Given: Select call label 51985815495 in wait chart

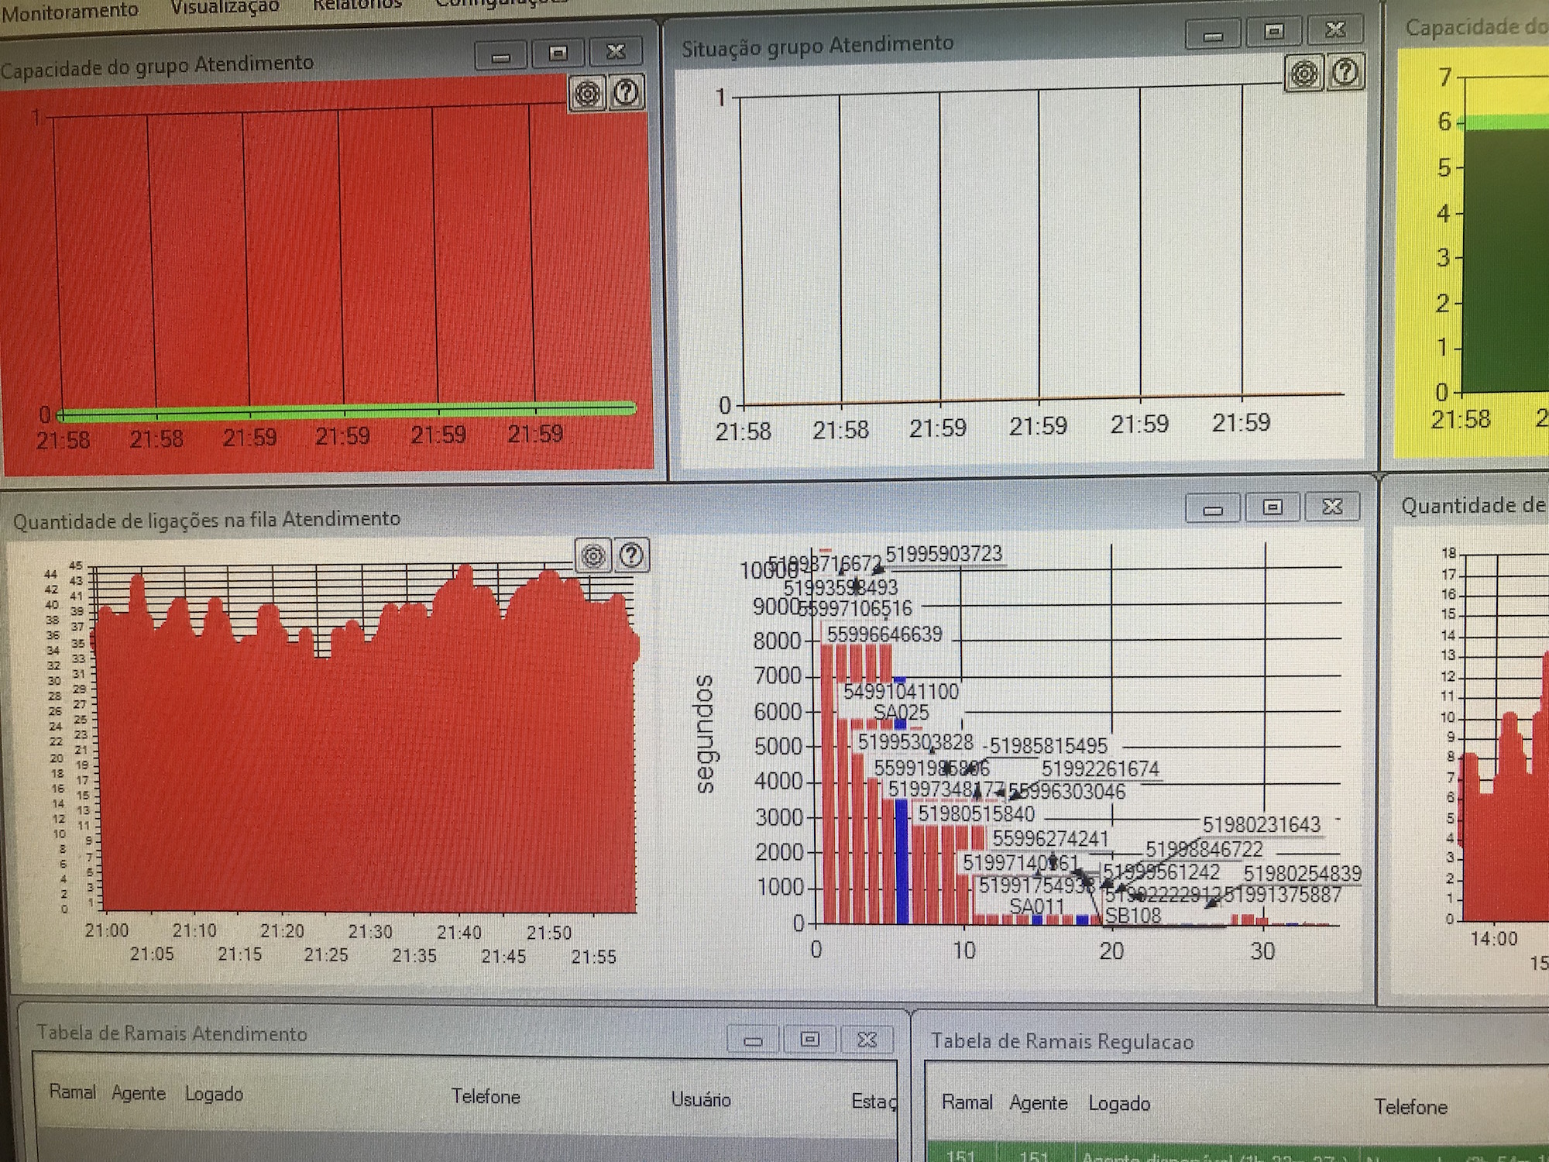Looking at the screenshot, I should point(1049,746).
